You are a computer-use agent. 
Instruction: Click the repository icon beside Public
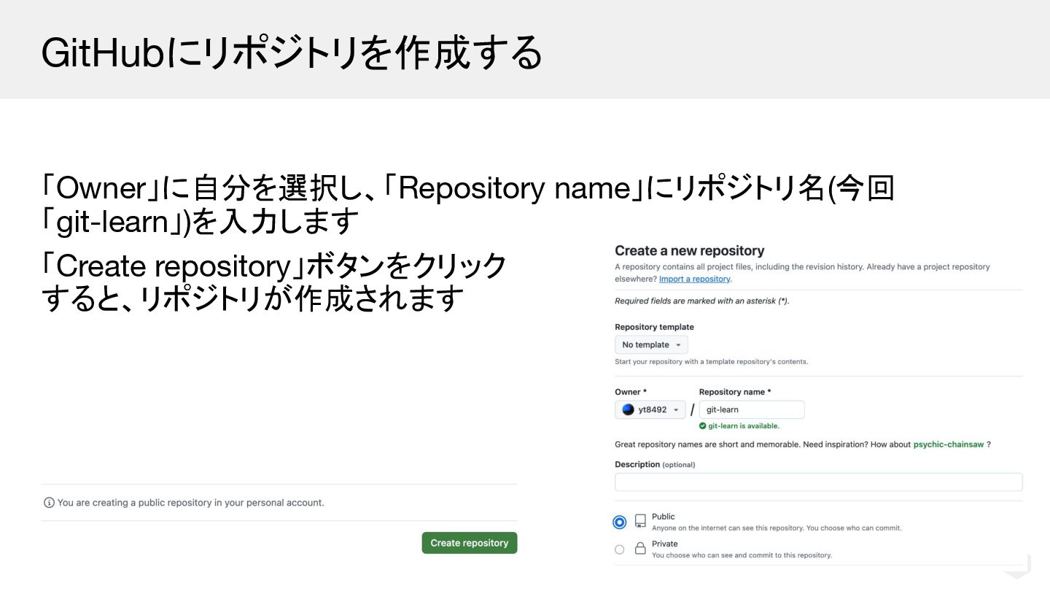pyautogui.click(x=640, y=522)
